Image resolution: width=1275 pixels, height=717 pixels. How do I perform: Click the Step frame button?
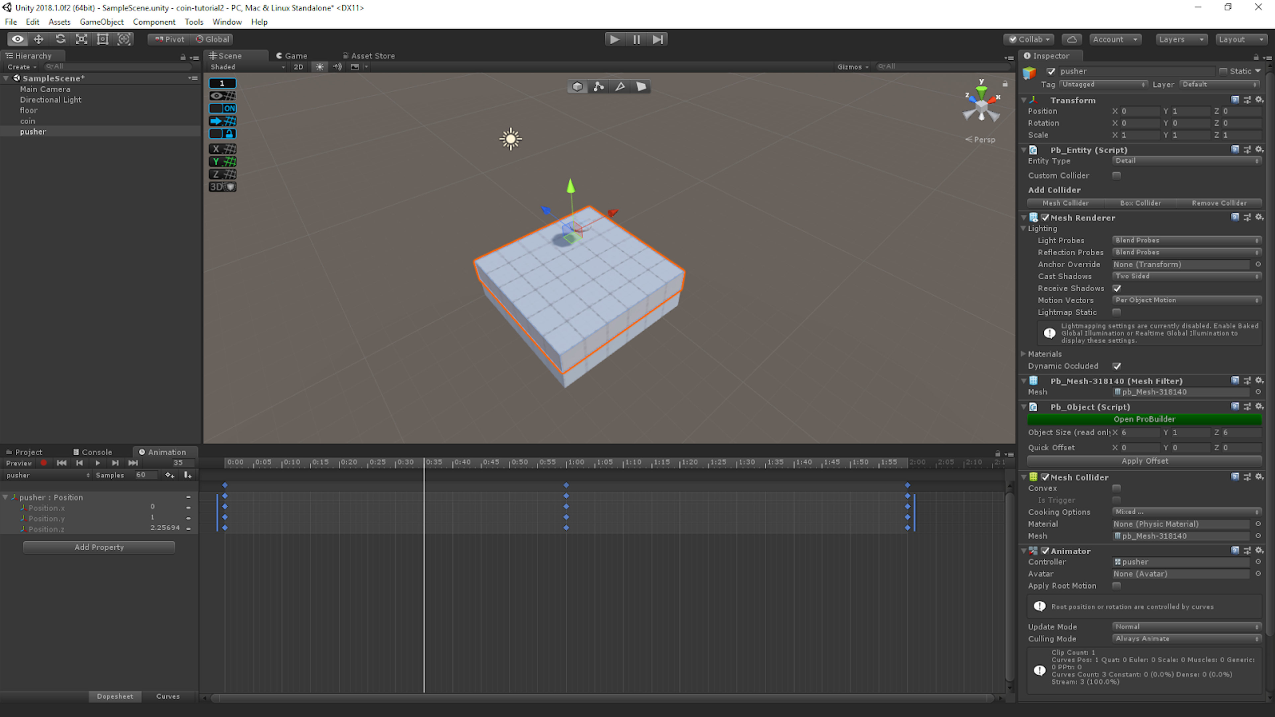657,39
